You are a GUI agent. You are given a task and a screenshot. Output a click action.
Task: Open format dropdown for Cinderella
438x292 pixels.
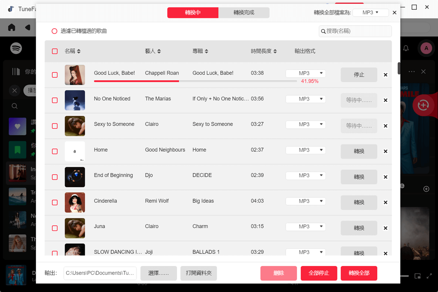(x=305, y=201)
